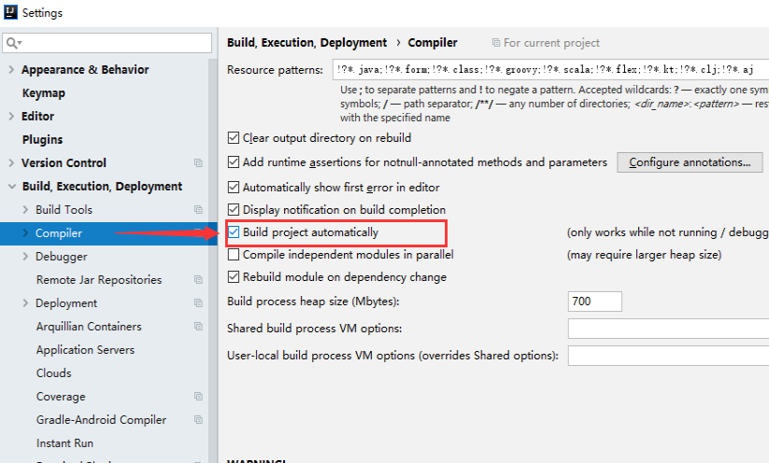Expand the Compiler node arrow
The width and height of the screenshot is (769, 463).
pyautogui.click(x=25, y=233)
